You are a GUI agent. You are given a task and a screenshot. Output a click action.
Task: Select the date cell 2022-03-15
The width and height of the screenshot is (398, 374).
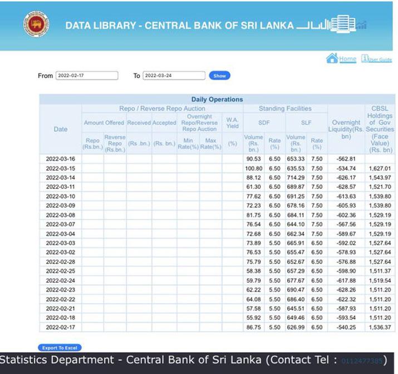pos(61,168)
